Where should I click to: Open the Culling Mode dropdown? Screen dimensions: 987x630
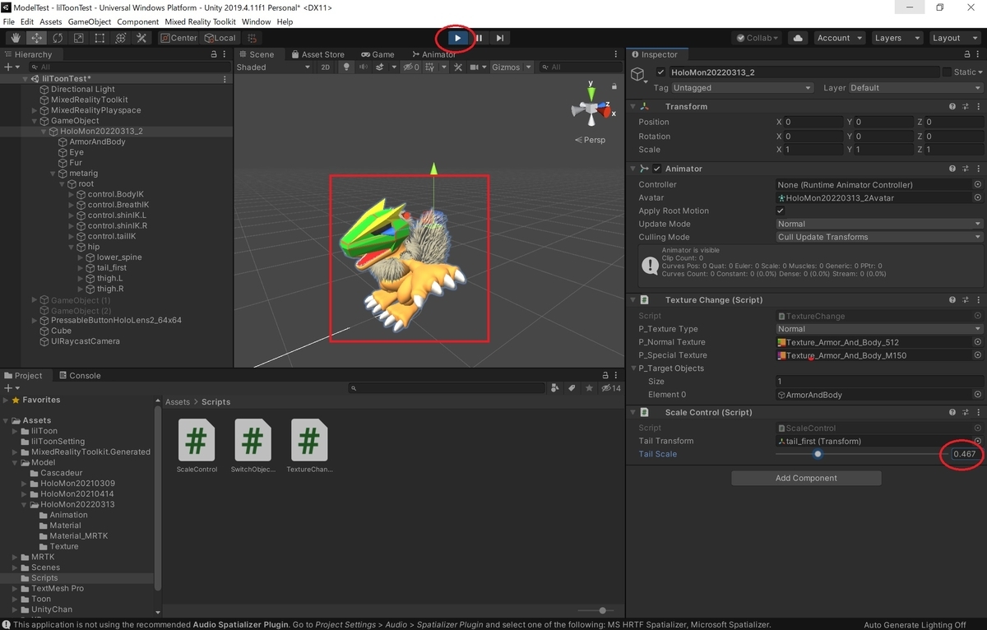tap(879, 237)
